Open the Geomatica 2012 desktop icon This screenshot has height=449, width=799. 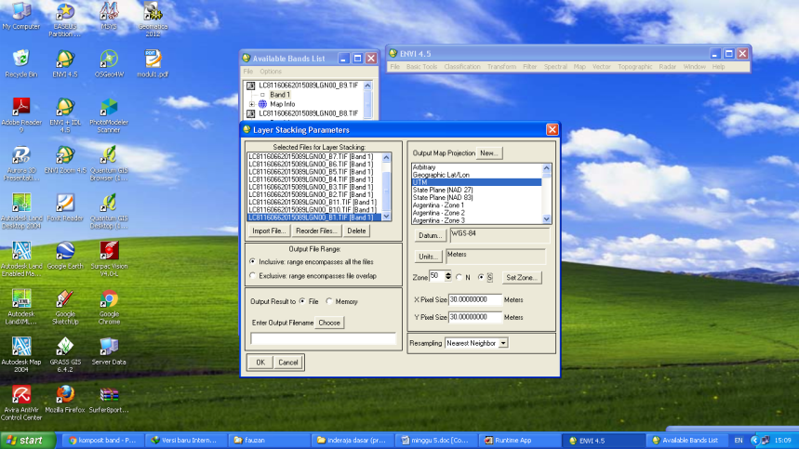pyautogui.click(x=153, y=20)
